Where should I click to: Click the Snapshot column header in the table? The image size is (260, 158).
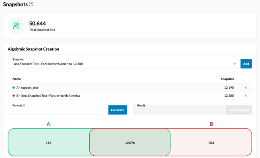(227, 79)
